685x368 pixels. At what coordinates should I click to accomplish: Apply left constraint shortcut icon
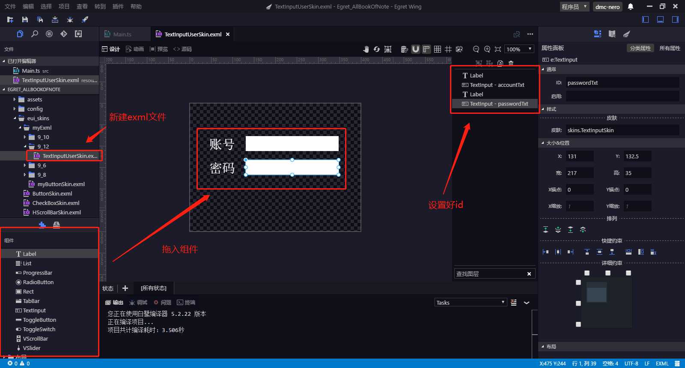coord(545,252)
